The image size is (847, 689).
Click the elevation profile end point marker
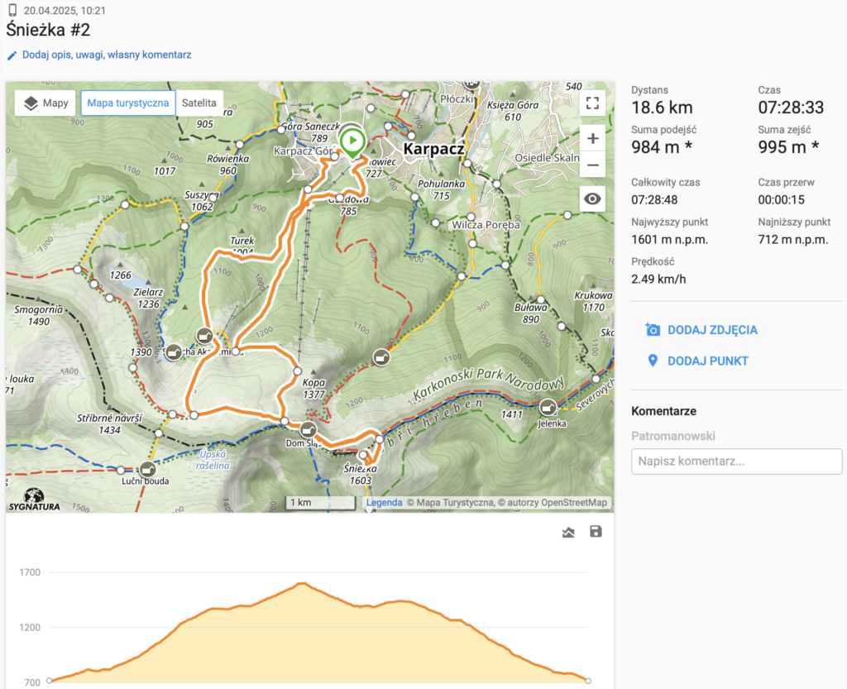coord(588,681)
